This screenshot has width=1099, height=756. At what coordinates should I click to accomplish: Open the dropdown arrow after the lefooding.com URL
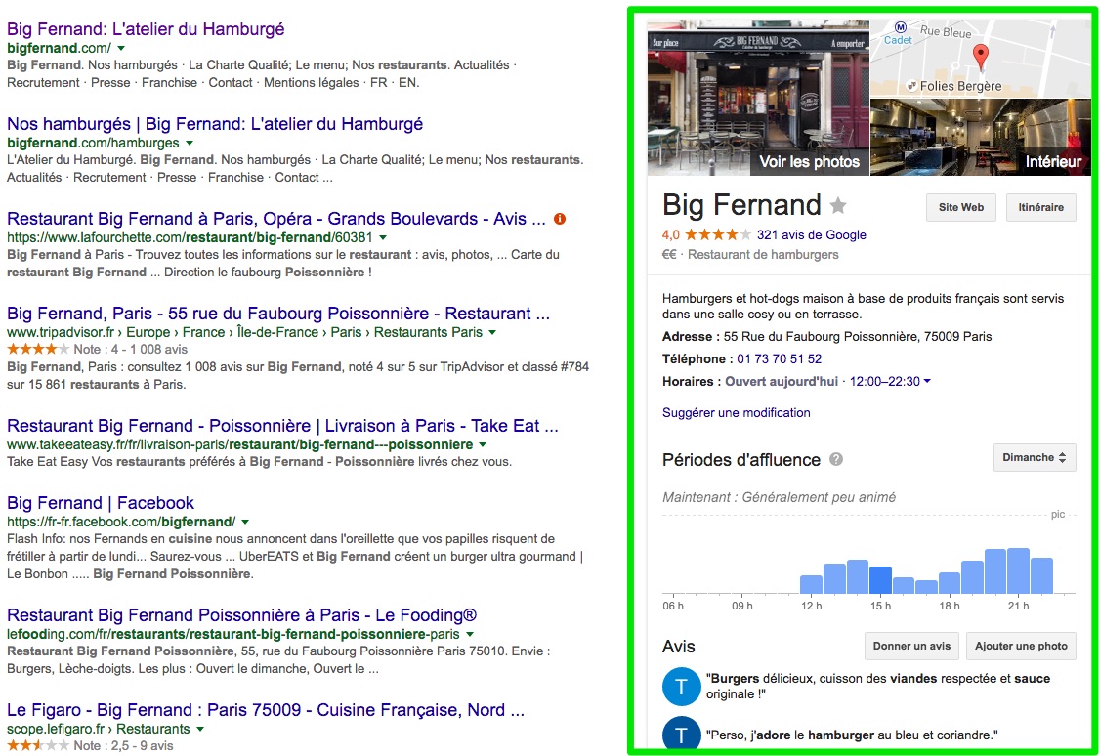point(470,634)
